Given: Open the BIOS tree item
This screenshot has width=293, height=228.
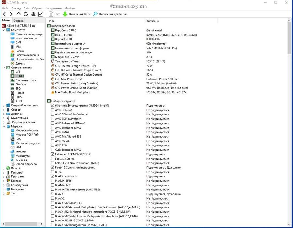Looking at the screenshot, I should tap(19, 97).
